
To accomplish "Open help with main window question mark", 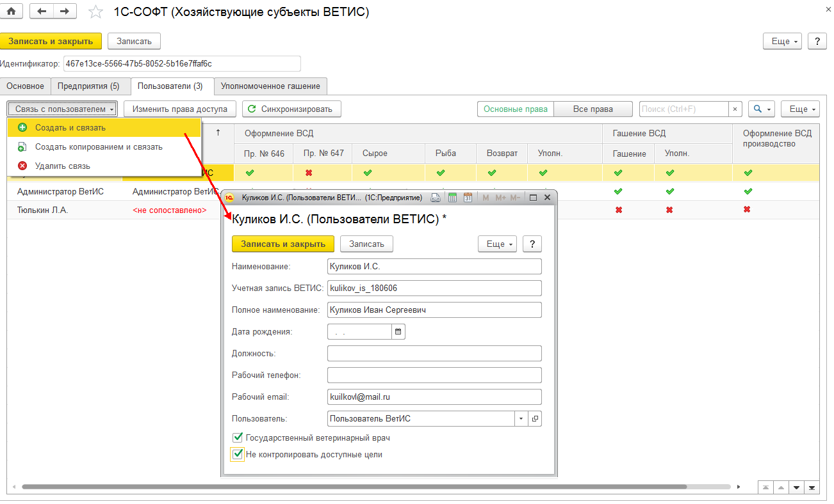I will [817, 41].
